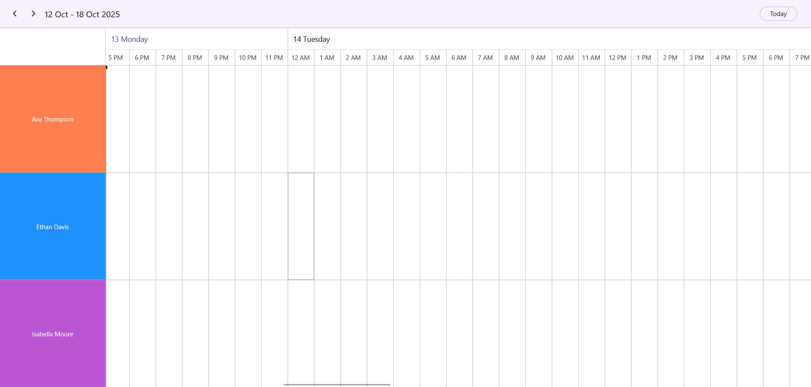Click Monday 6 PM cell in Ava Thompson row
Screen dimensions: 811x387
click(142, 119)
